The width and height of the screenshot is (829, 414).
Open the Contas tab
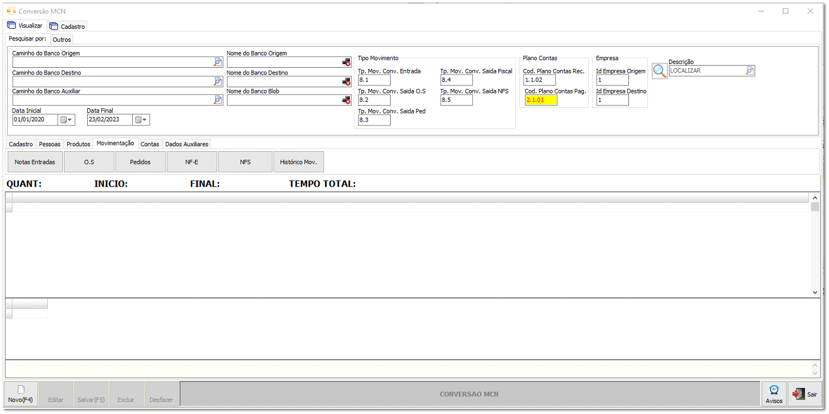(x=149, y=144)
